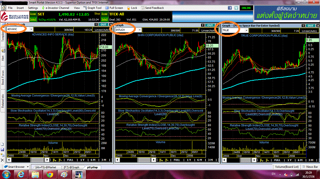Click the INTUCH symbol input field
Image resolution: width=320 pixels, height=179 pixels.
pos(126,30)
